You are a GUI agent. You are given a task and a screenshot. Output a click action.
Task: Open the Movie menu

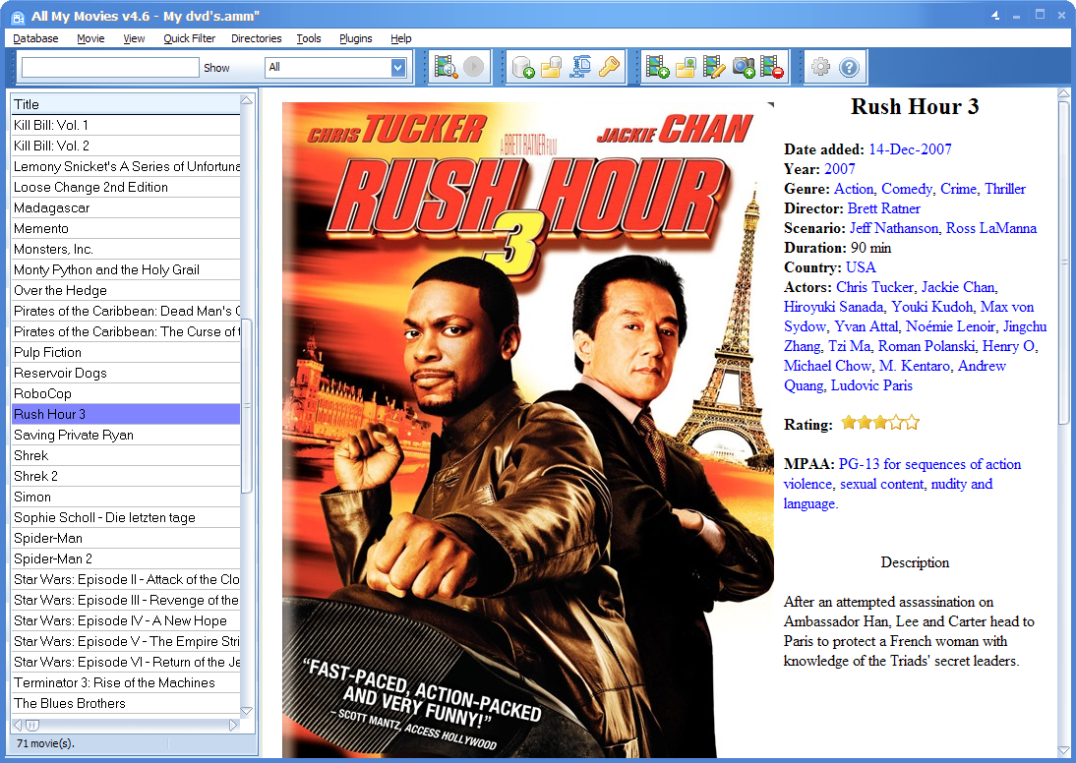pyautogui.click(x=90, y=38)
